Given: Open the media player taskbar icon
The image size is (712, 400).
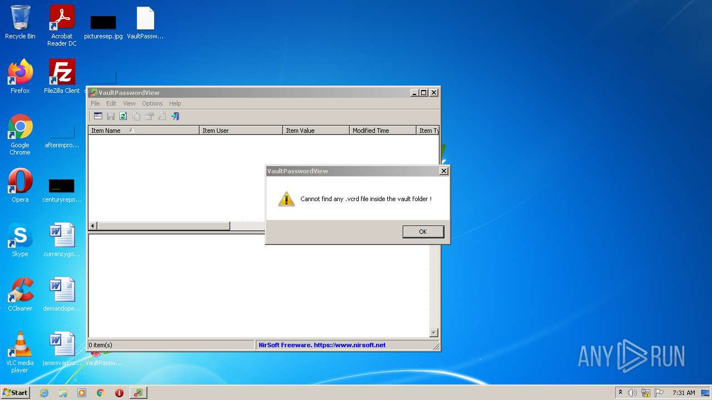Looking at the screenshot, I should tap(82, 393).
